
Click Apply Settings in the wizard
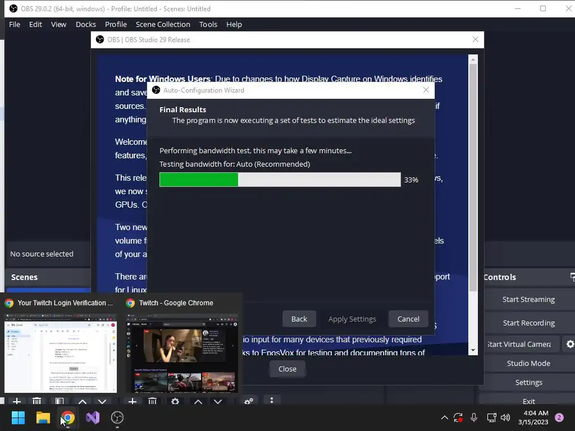(352, 319)
